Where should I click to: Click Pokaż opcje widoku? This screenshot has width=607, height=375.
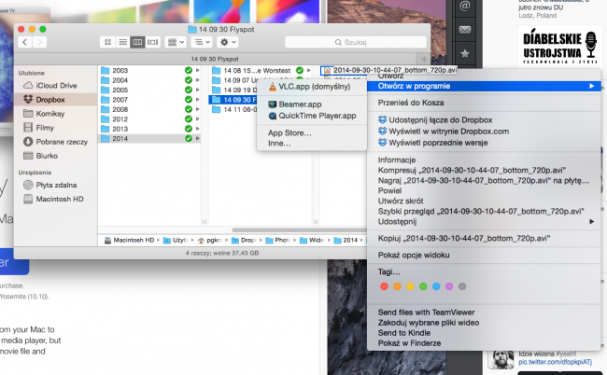pos(414,256)
